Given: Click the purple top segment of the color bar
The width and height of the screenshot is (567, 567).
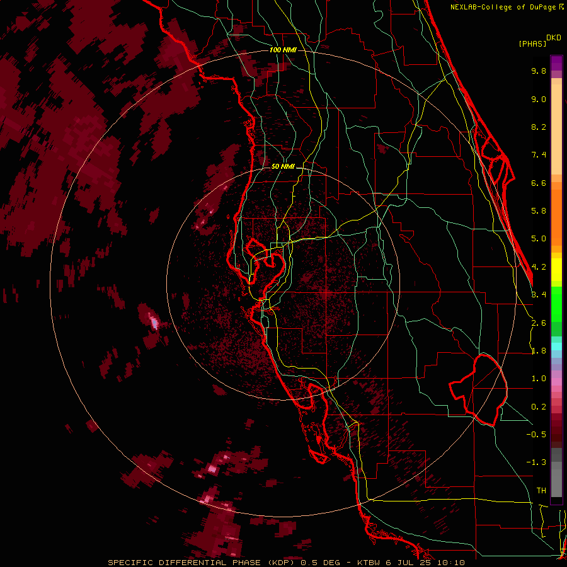Looking at the screenshot, I should [x=556, y=63].
